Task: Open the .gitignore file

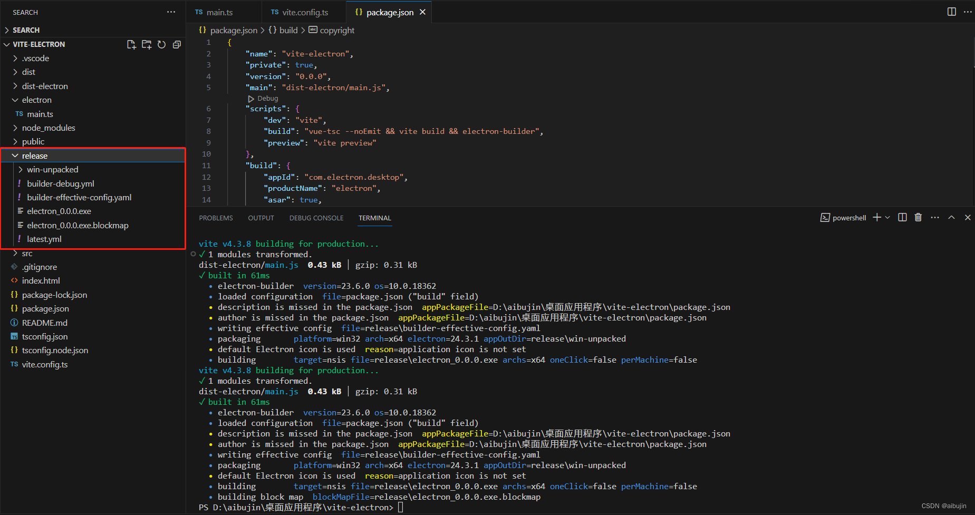Action: [x=93, y=267]
